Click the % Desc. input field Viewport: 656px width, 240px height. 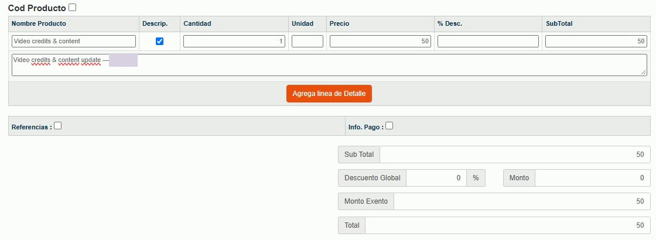488,42
